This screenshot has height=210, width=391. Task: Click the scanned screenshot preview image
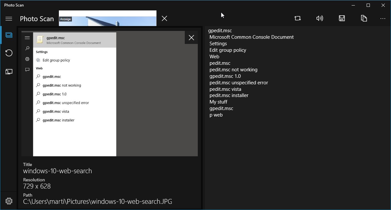click(110, 94)
